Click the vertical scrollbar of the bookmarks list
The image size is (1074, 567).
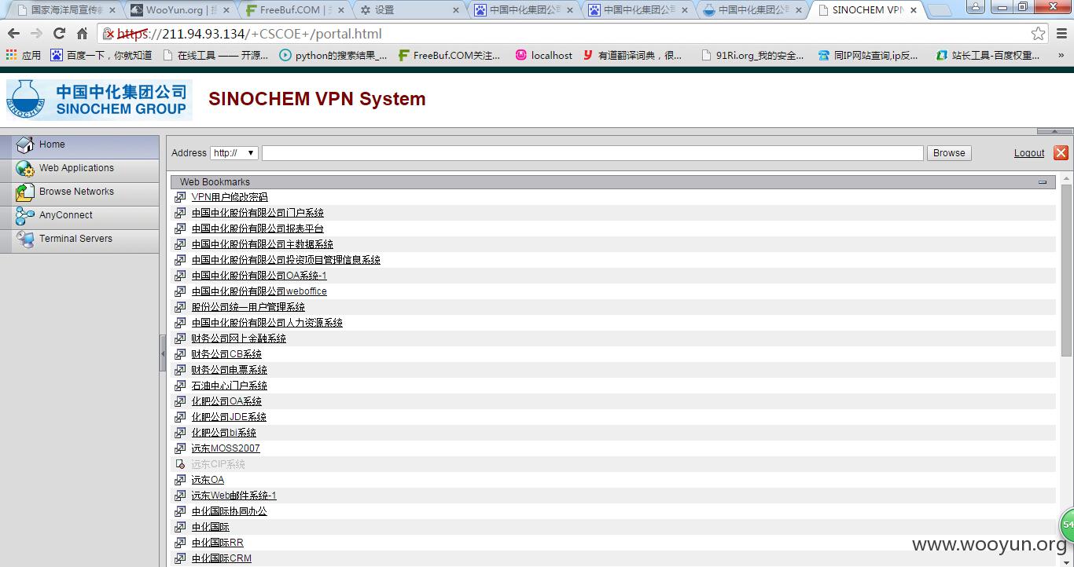(x=1066, y=270)
